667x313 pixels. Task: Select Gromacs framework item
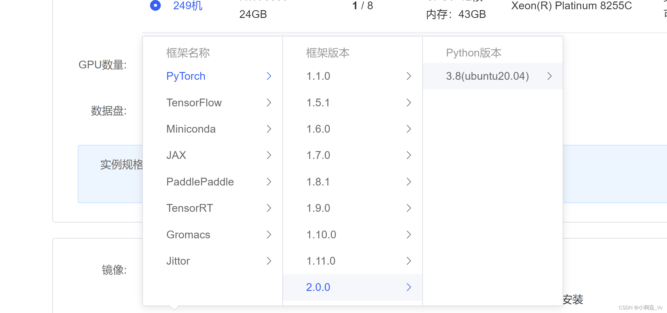pos(188,235)
